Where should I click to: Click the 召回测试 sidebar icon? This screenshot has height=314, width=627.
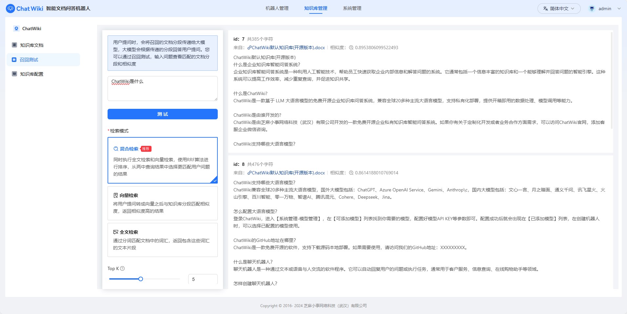14,60
